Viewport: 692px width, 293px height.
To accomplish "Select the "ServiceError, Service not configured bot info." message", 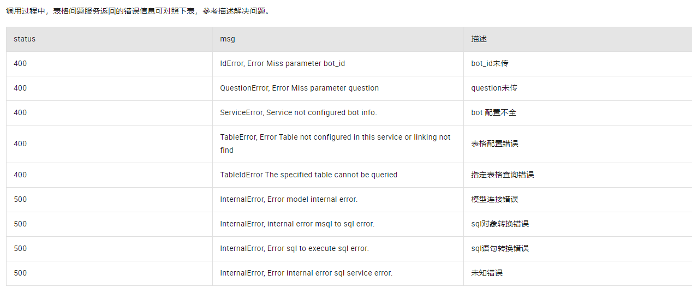I will click(299, 113).
